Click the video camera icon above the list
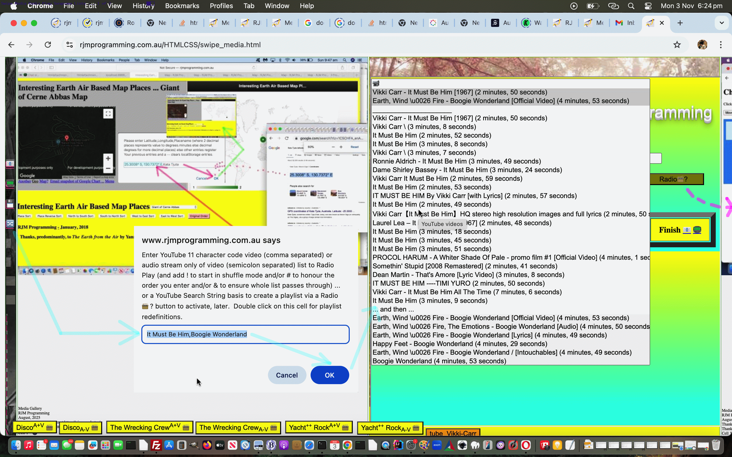This screenshot has height=457, width=732. (x=376, y=84)
